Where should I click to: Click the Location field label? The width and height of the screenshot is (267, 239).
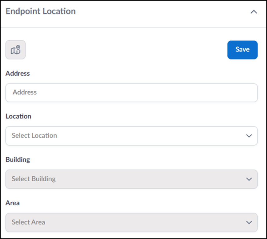18,116
